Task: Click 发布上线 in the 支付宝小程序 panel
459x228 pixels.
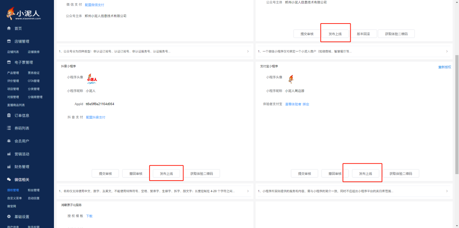Action: (366, 174)
